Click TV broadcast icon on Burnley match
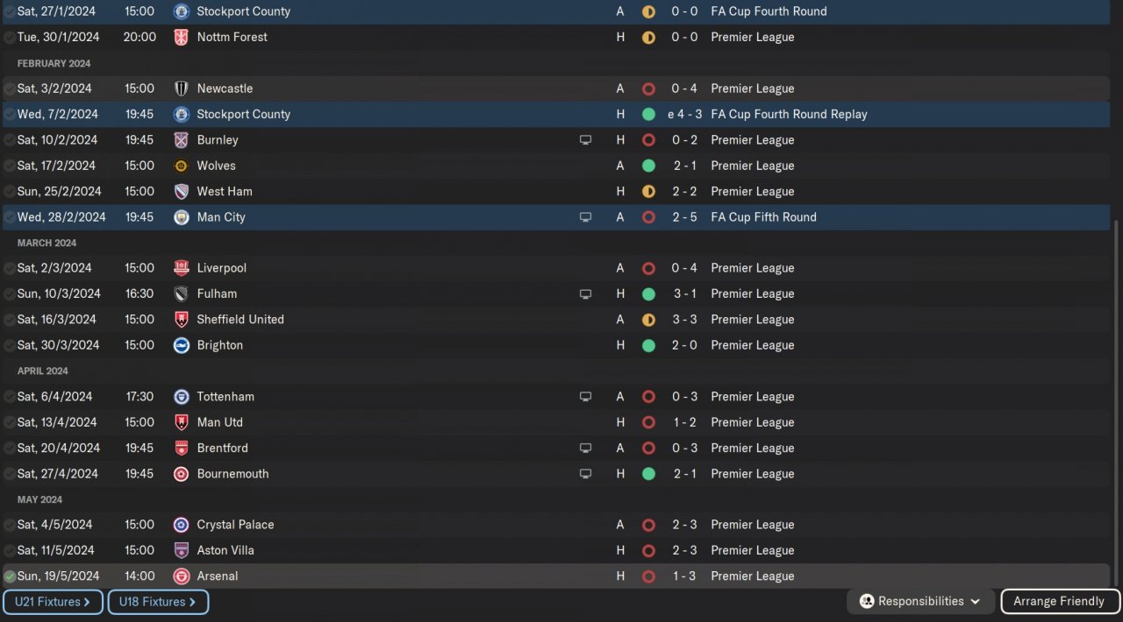Viewport: 1123px width, 622px height. 585,140
